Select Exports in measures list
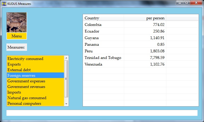 pos(14,64)
